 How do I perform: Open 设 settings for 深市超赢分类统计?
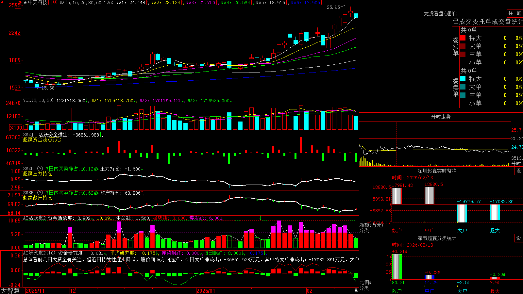click(x=519, y=238)
